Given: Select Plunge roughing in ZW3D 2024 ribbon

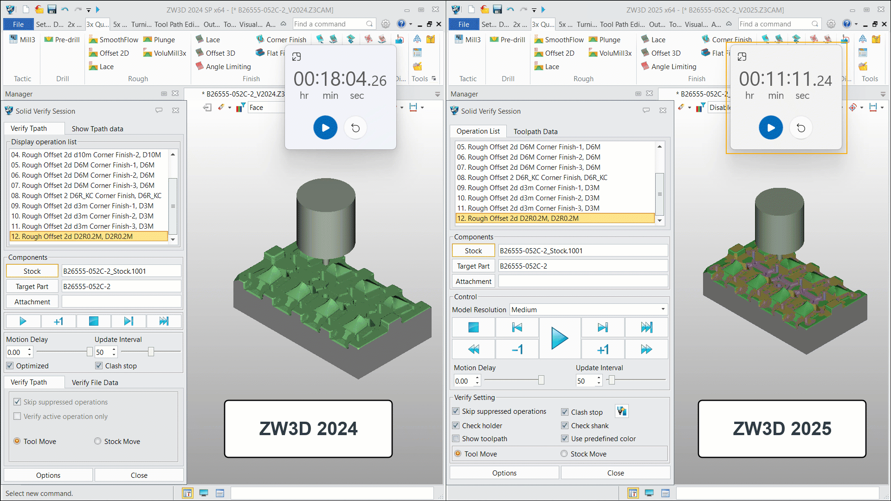Looking at the screenshot, I should tap(159, 39).
